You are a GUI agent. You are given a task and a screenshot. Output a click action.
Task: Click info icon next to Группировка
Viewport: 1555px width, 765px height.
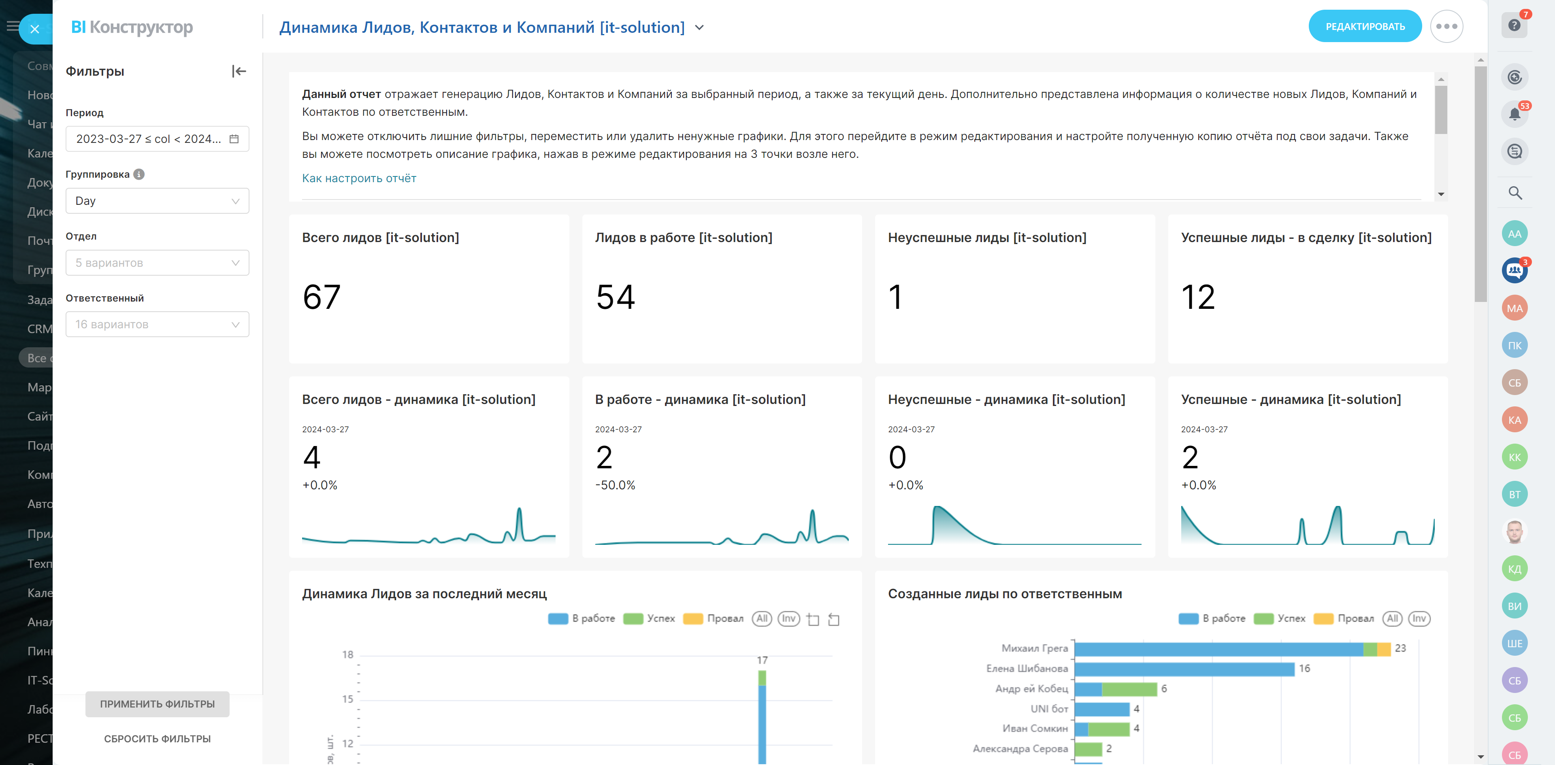pos(139,174)
